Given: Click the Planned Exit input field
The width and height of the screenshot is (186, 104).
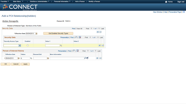Looking at the screenshot, I should point(40,58).
